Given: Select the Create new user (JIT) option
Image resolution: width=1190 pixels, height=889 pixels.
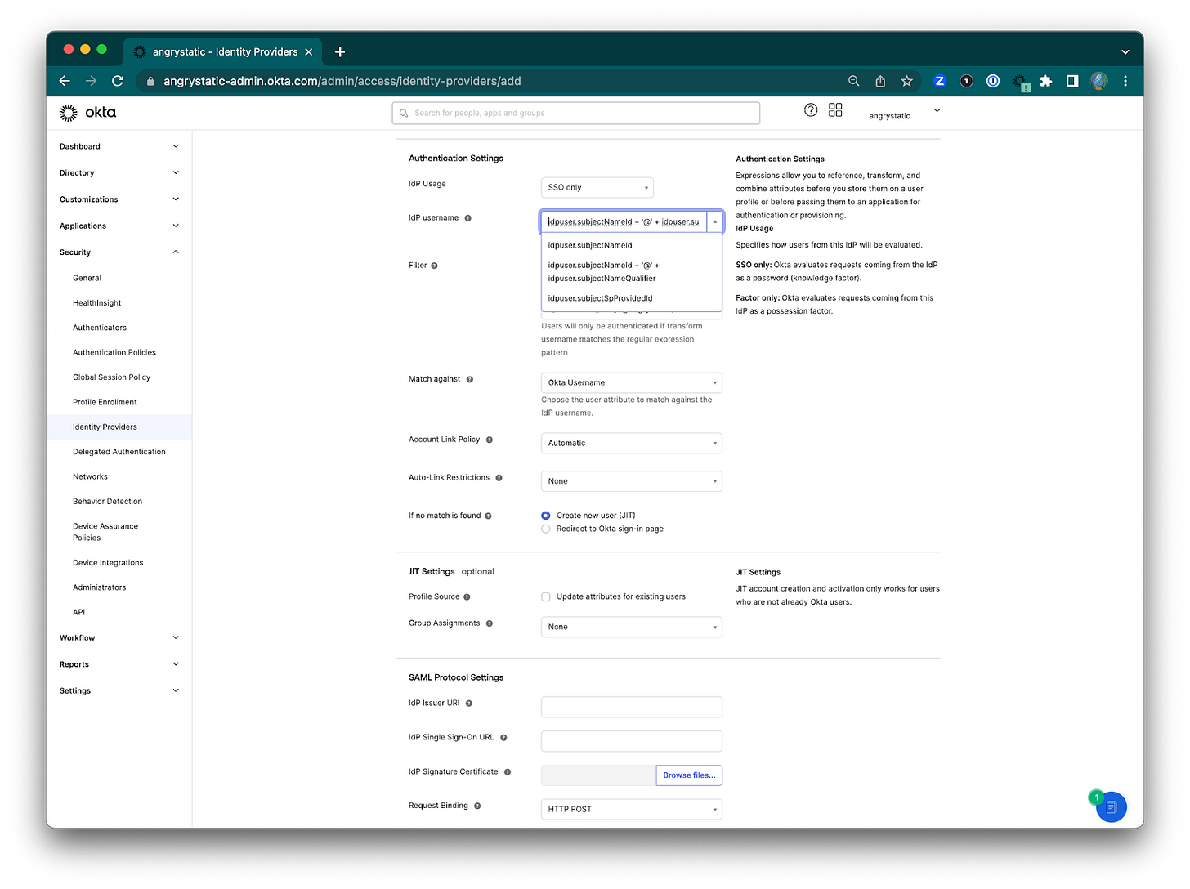Looking at the screenshot, I should 545,515.
